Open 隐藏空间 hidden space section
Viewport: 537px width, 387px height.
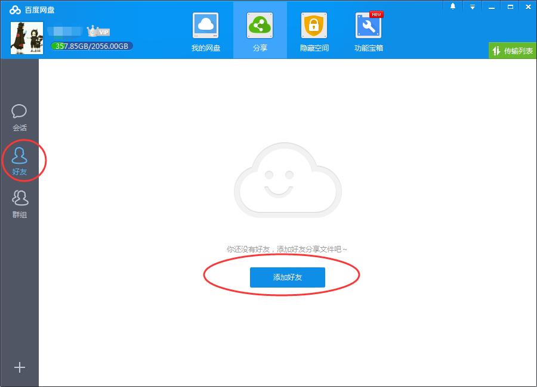314,31
